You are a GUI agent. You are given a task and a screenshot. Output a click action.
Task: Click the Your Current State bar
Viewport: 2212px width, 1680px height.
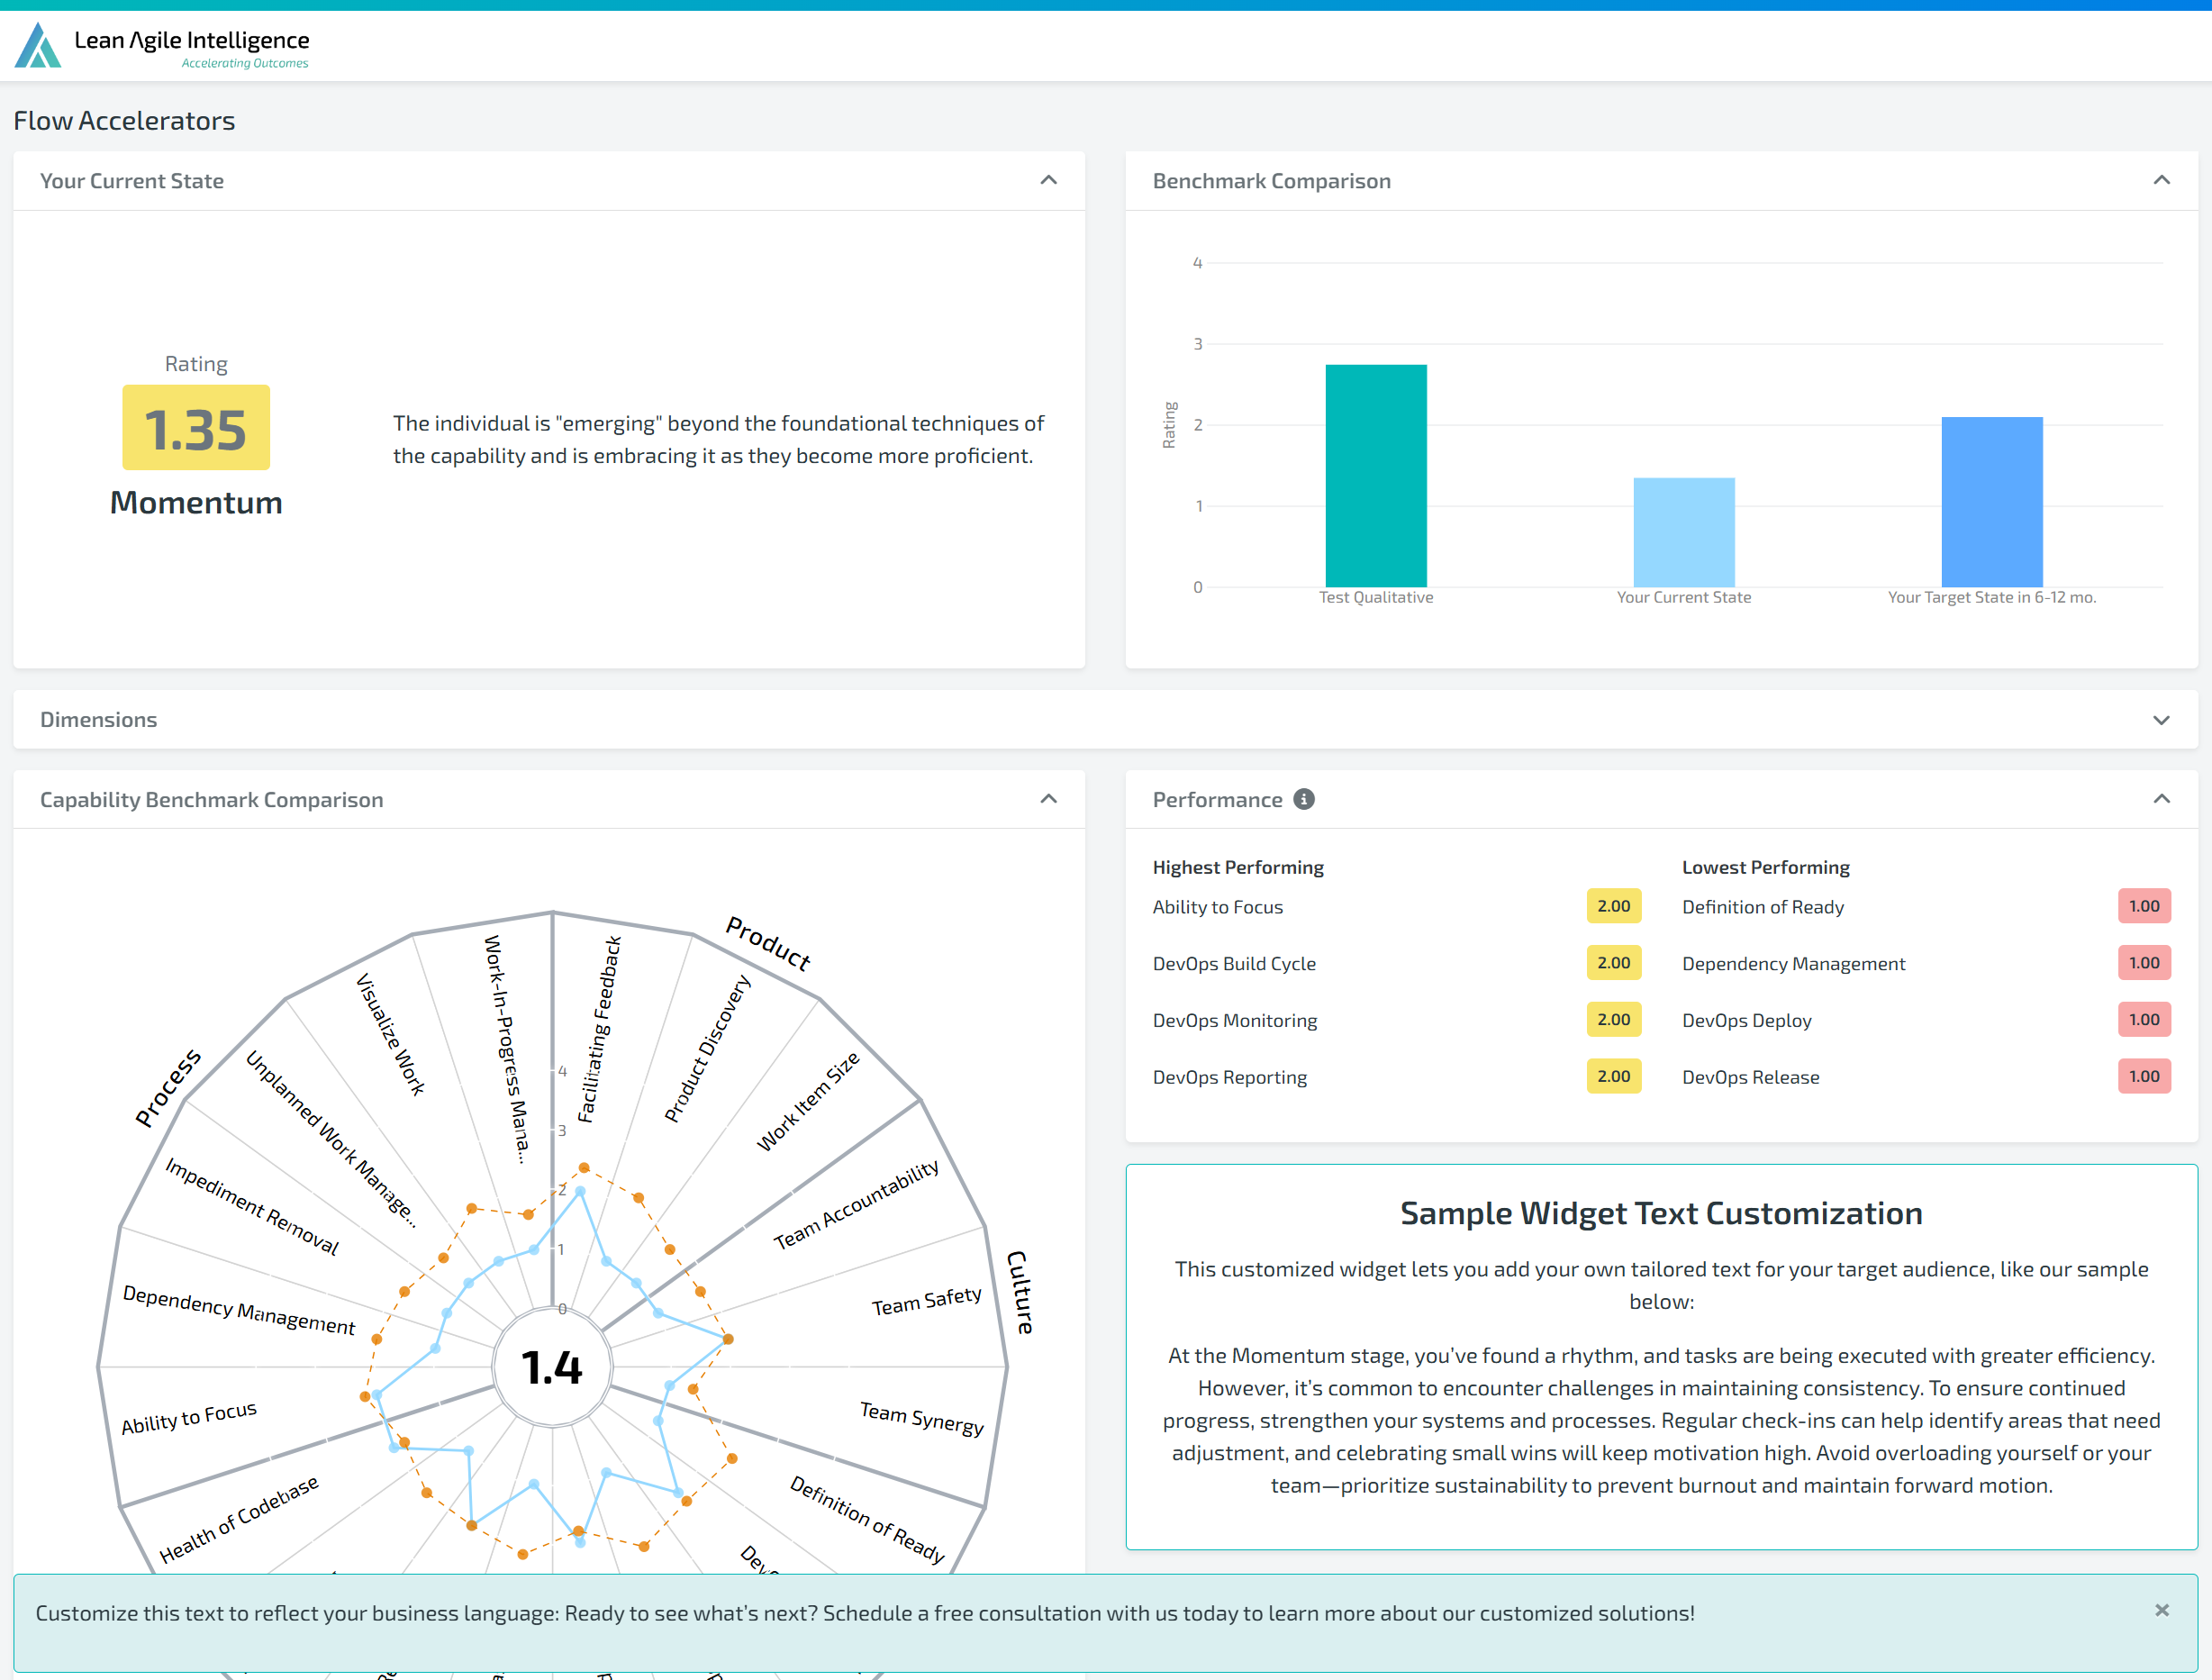point(1684,533)
